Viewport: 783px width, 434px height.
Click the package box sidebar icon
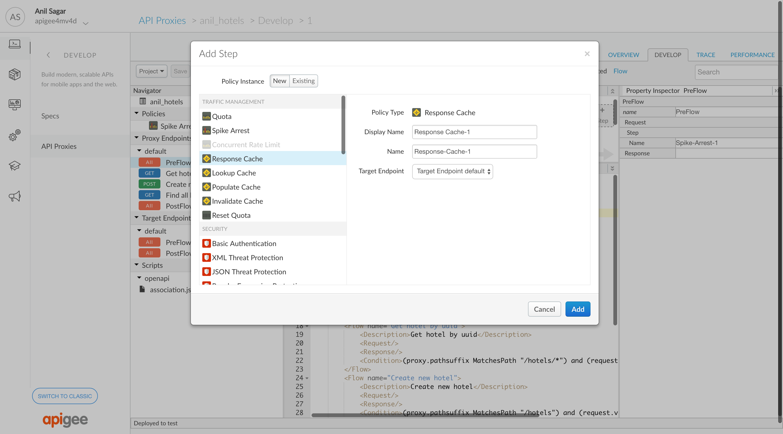[x=15, y=74]
